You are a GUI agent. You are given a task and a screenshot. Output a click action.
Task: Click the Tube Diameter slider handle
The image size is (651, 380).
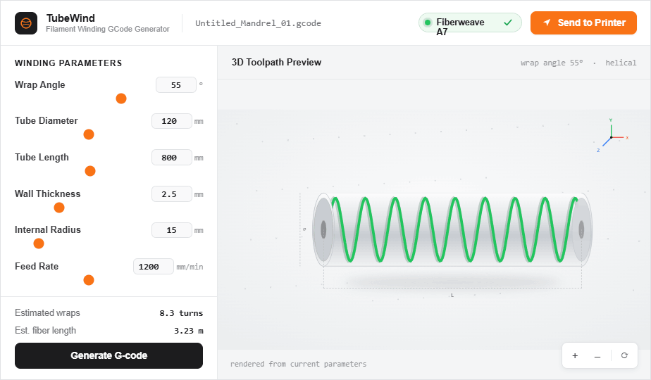pos(89,134)
